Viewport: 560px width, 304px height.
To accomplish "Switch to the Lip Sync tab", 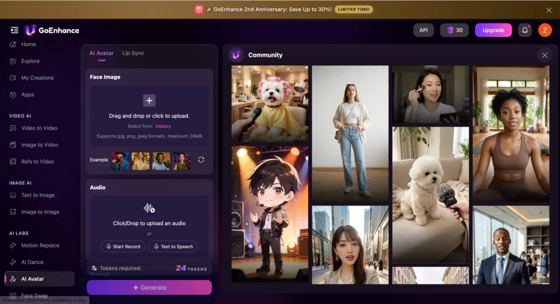I will coord(133,53).
